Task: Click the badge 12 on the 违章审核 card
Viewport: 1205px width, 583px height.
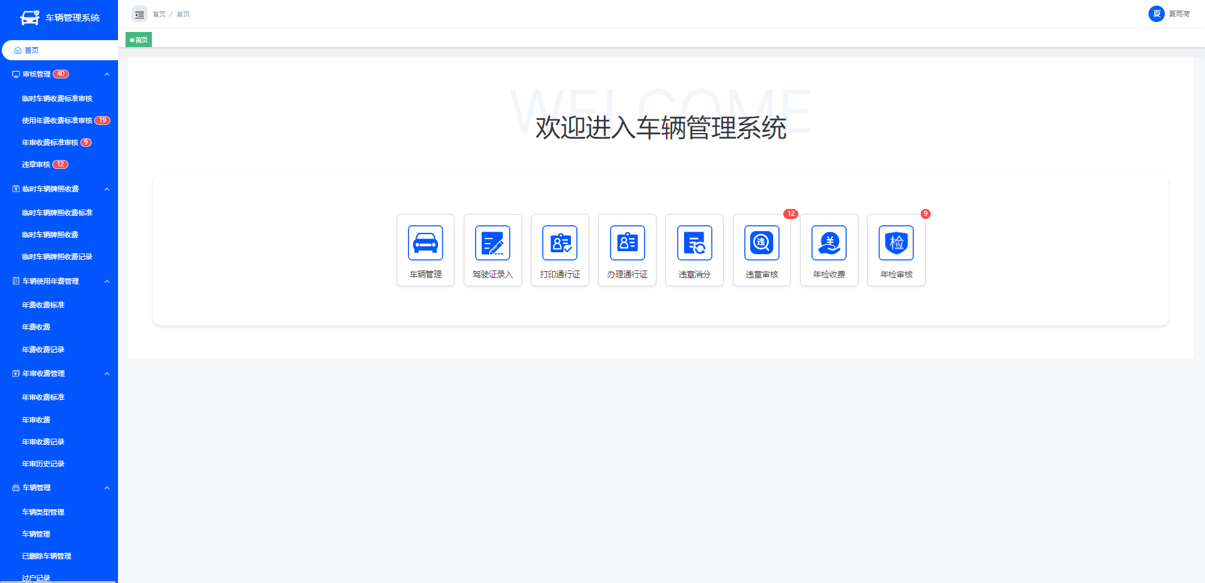Action: pos(791,214)
